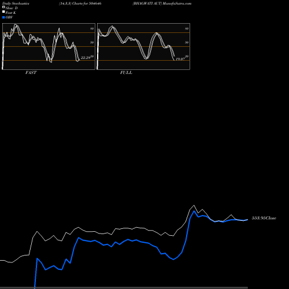Screen dimensions: 289x289
Task: Click the 80 level label in FAST chart
Action: [x=92, y=28]
